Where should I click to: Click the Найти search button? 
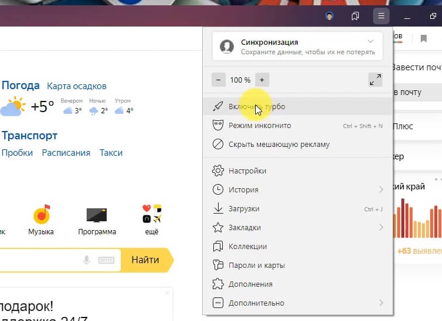click(x=146, y=260)
